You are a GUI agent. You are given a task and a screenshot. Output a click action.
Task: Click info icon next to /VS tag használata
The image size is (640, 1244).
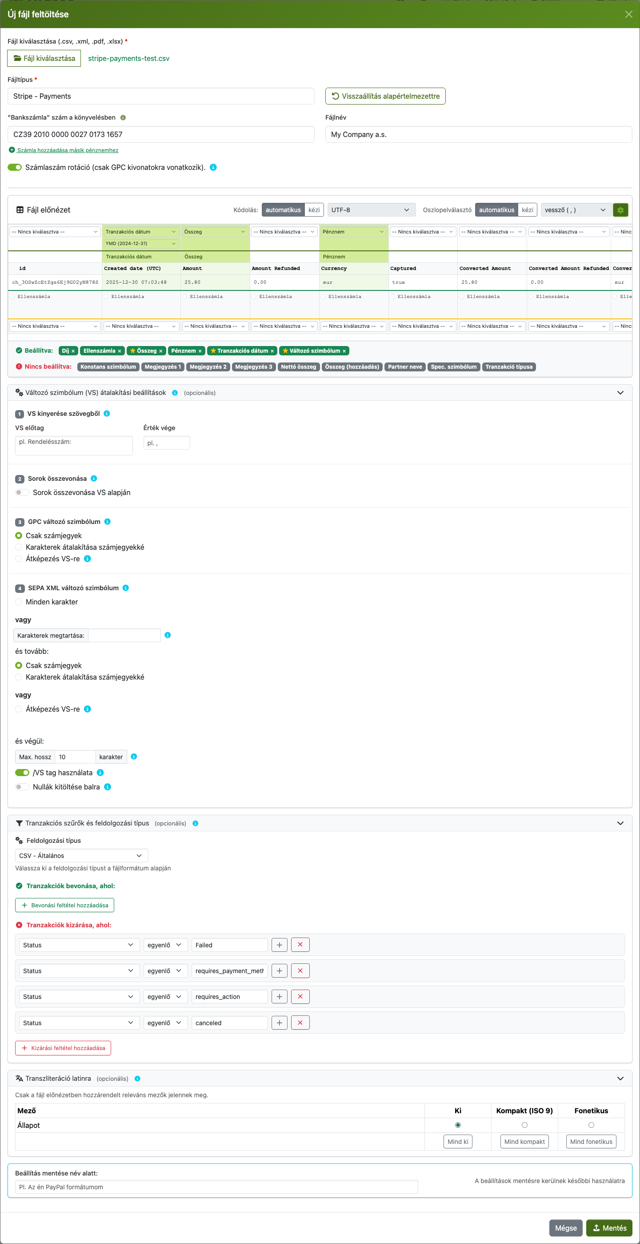coord(100,773)
